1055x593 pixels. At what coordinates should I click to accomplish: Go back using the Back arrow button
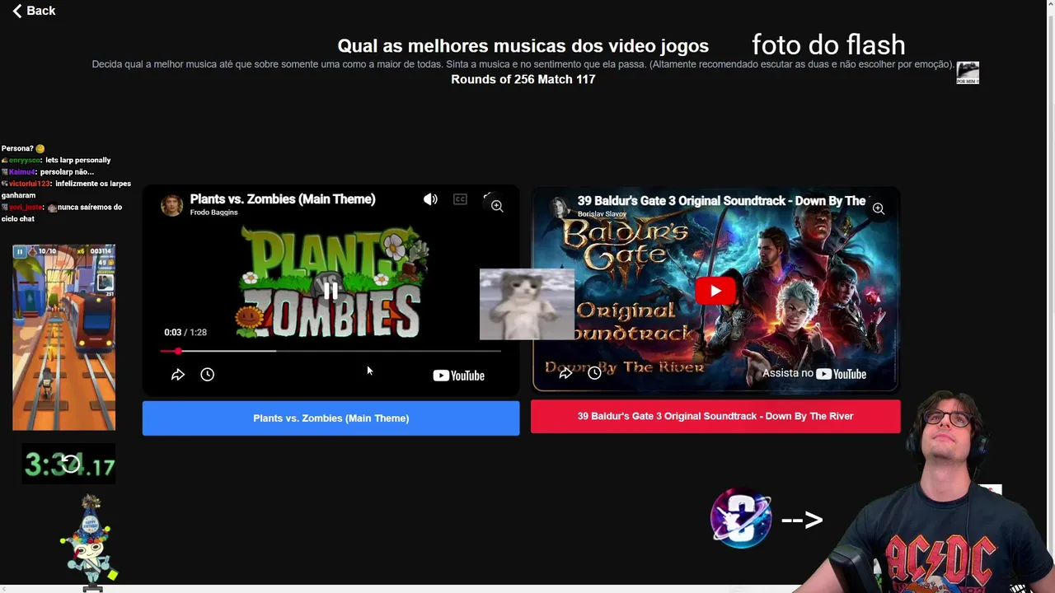tap(33, 11)
